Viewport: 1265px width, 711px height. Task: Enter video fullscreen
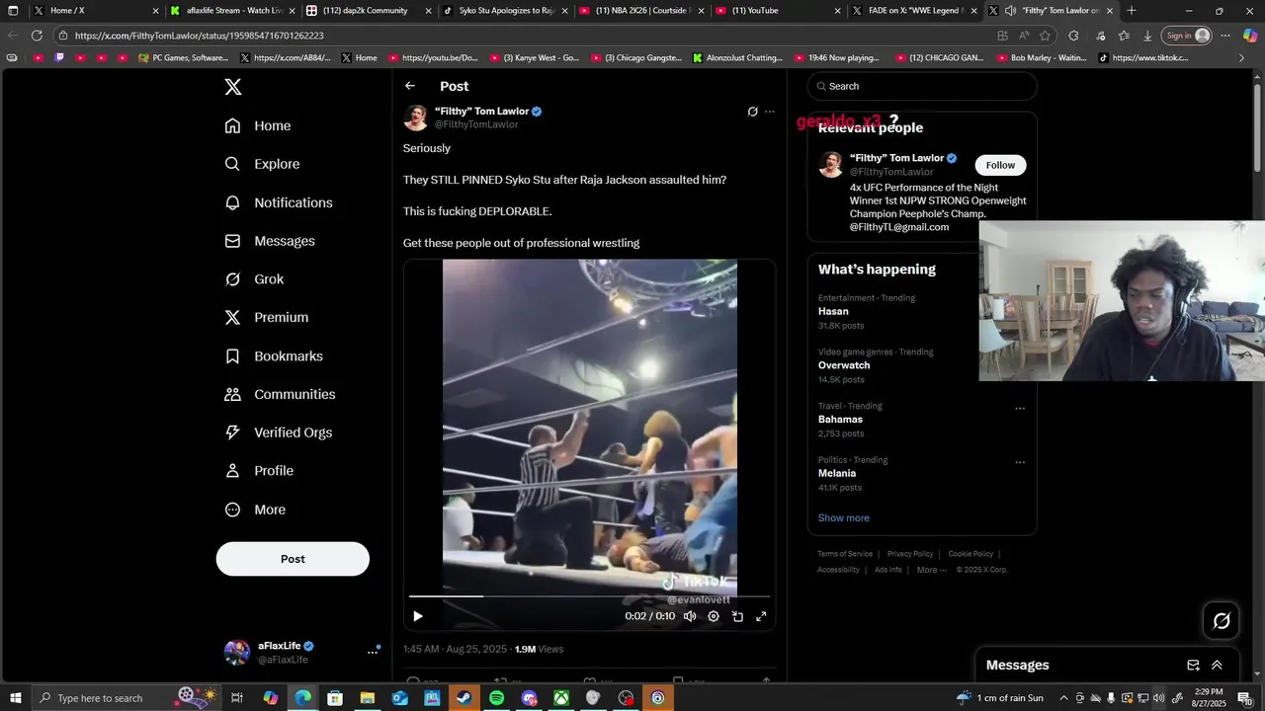761,616
